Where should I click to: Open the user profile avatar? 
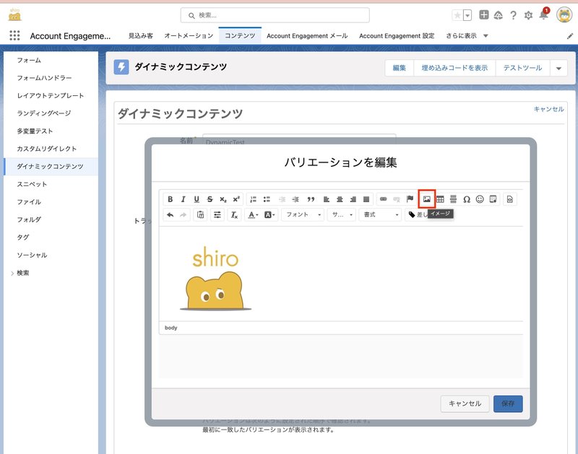point(564,15)
